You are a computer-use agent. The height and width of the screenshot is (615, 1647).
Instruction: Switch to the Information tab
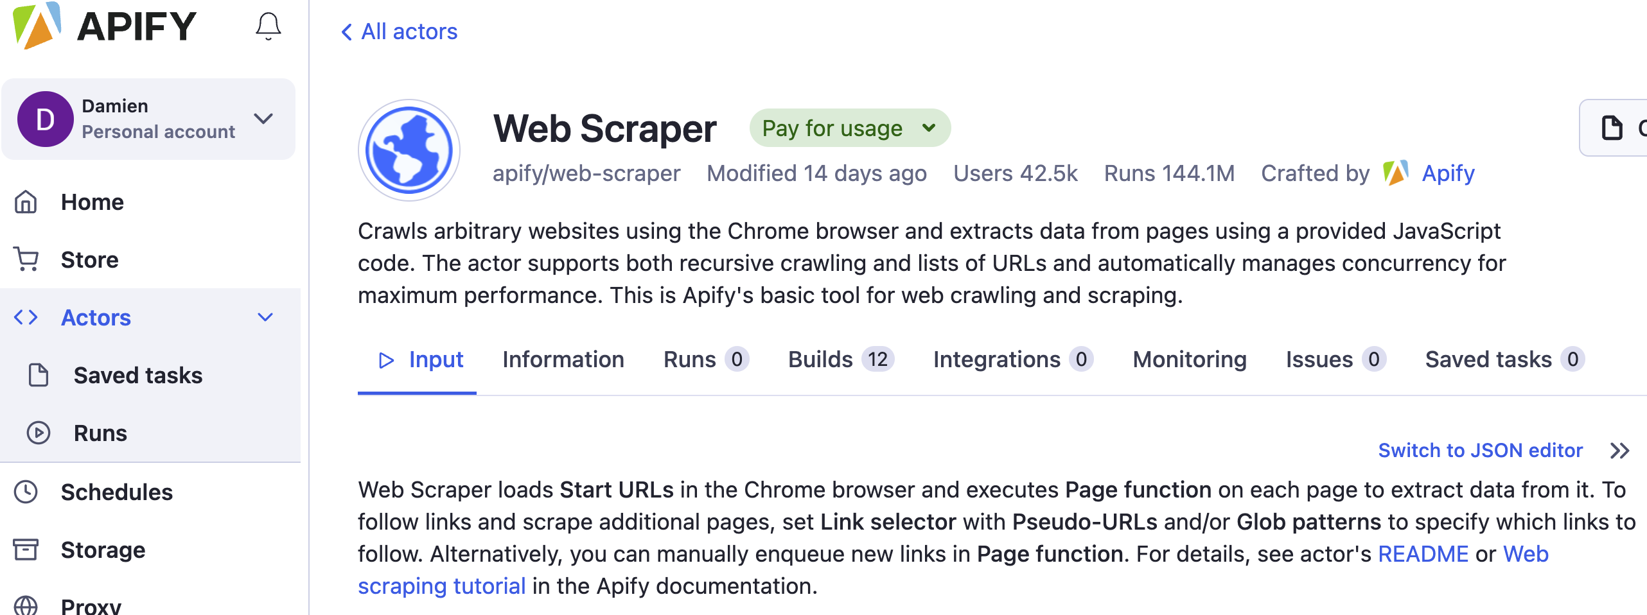pyautogui.click(x=563, y=359)
